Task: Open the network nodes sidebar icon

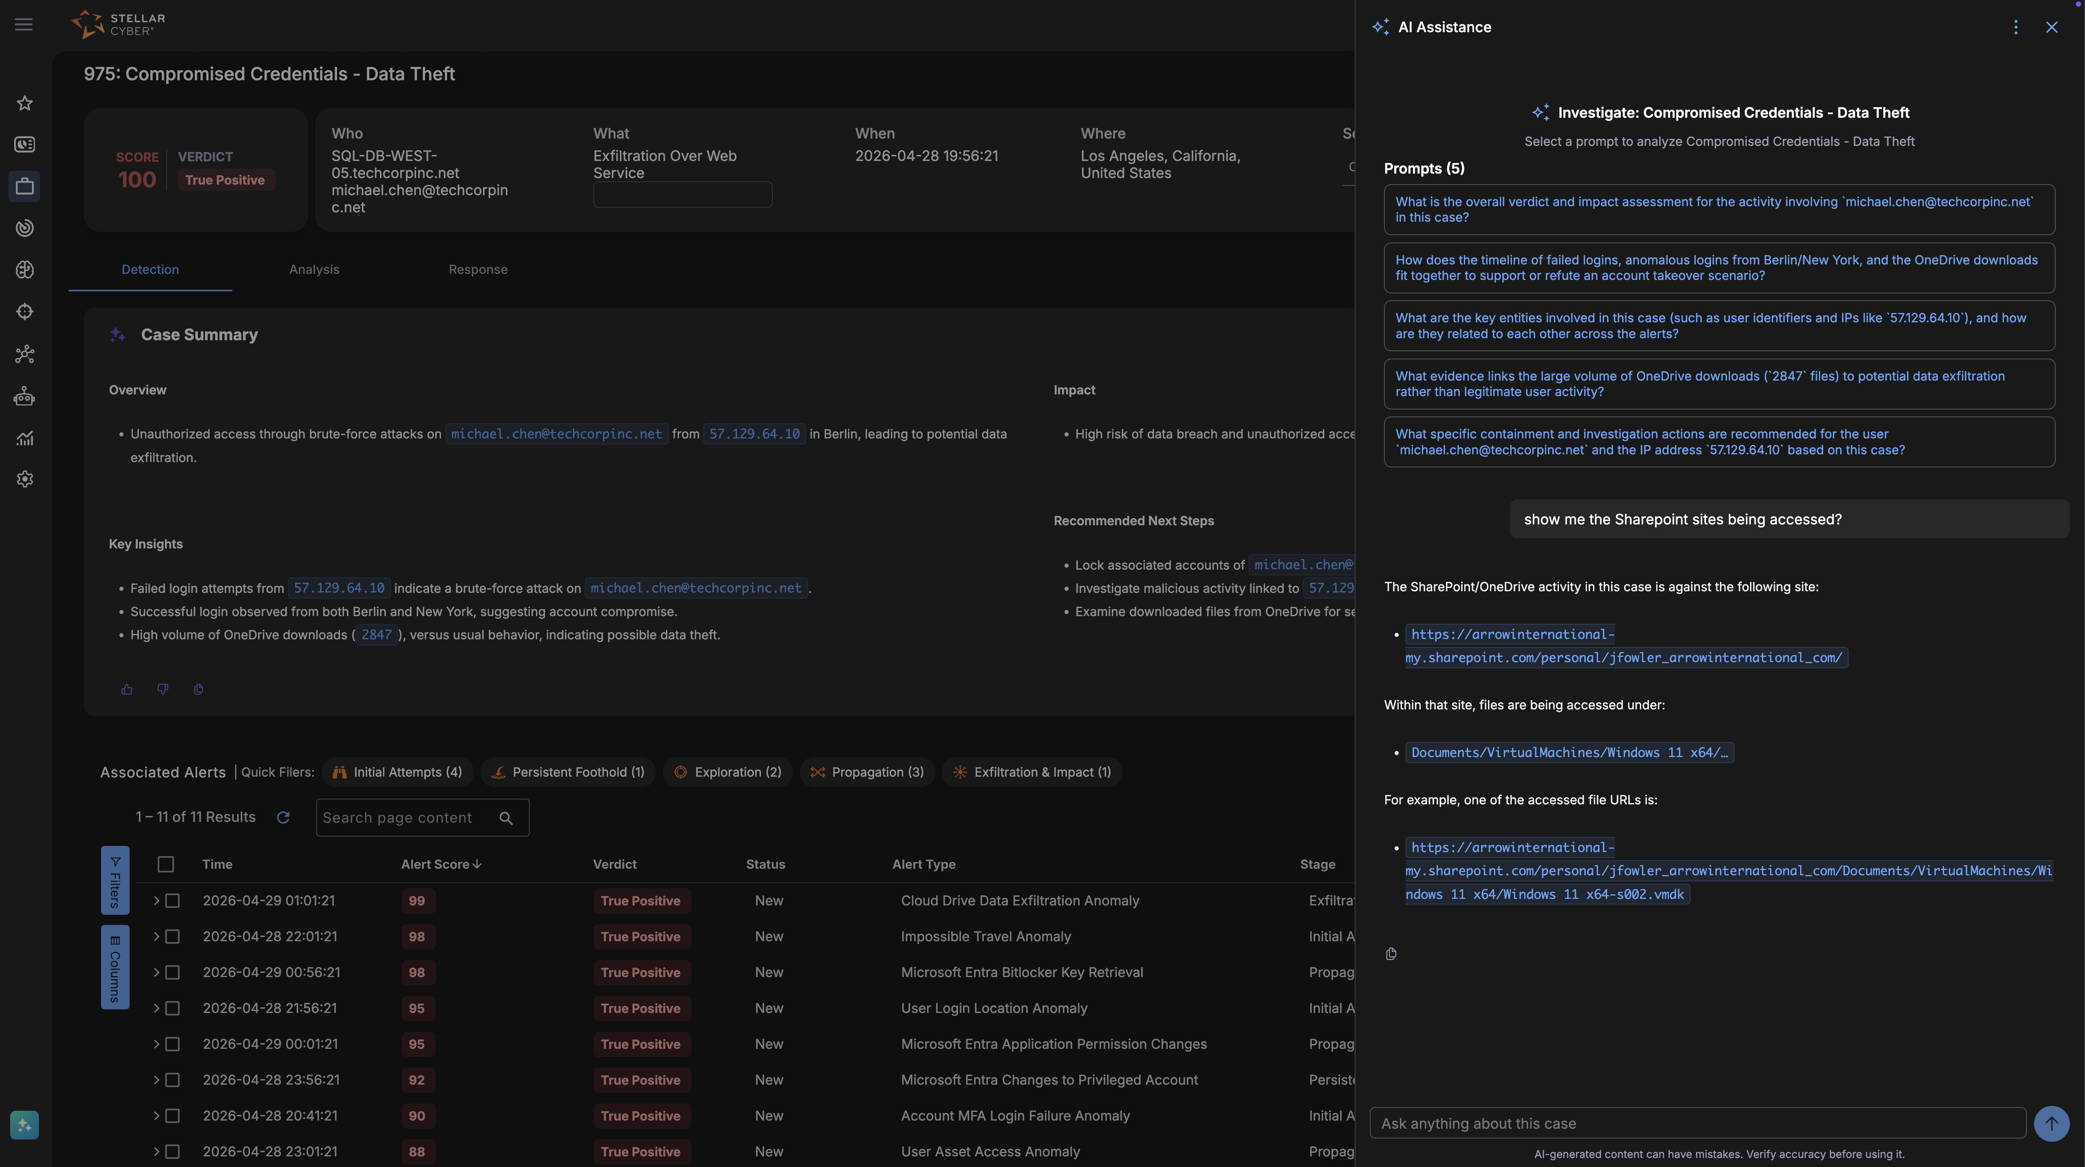Action: coord(25,354)
